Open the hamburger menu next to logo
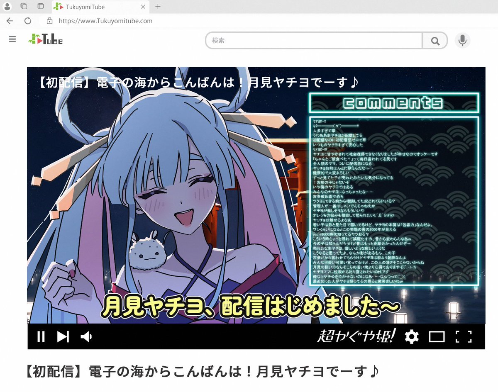 click(x=12, y=39)
